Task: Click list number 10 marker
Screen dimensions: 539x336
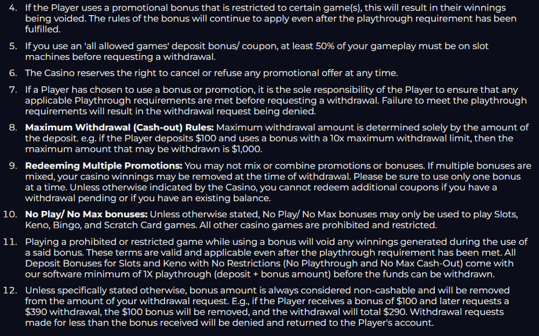Action: pos(12,214)
